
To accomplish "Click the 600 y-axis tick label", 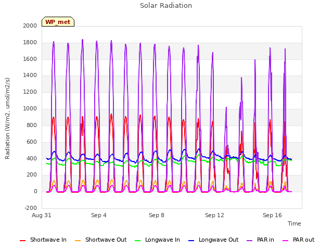I will (32, 142).
